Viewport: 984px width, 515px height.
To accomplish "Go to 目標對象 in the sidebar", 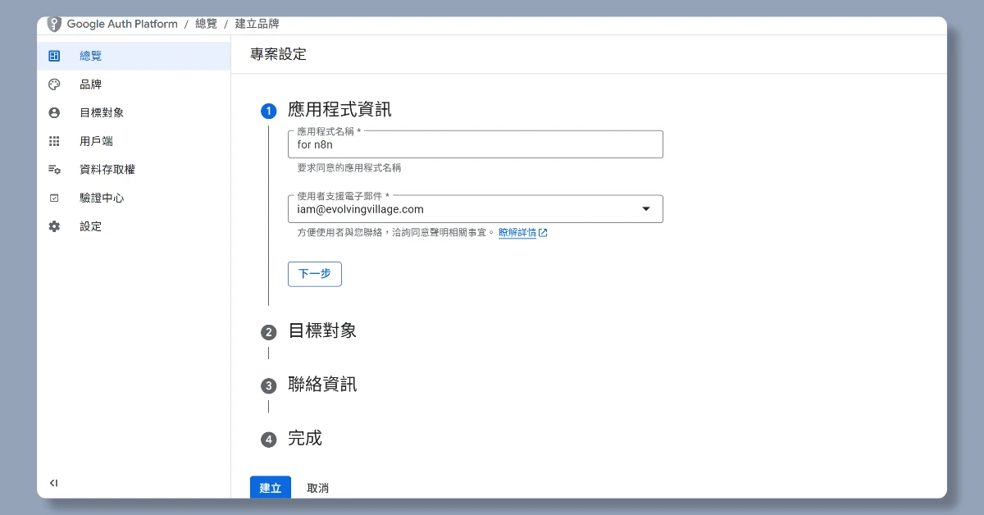I will pyautogui.click(x=134, y=113).
